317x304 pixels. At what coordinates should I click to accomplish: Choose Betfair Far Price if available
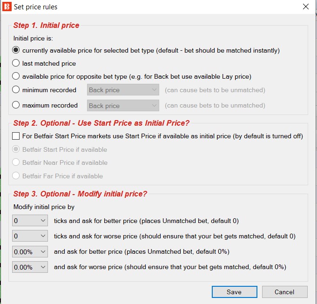pos(16,176)
